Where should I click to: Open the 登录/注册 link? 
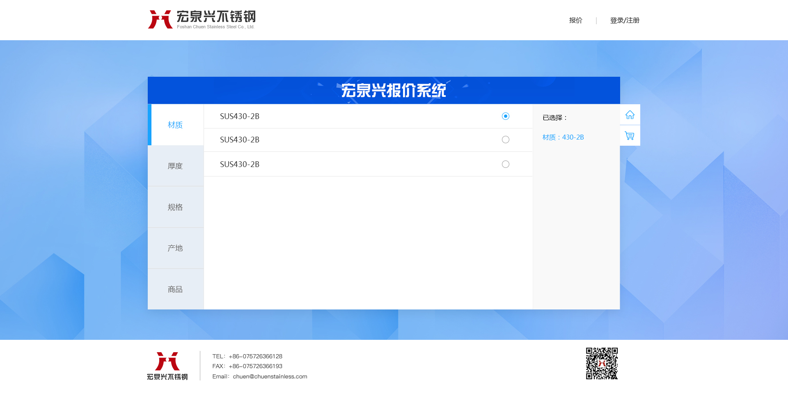pos(624,21)
